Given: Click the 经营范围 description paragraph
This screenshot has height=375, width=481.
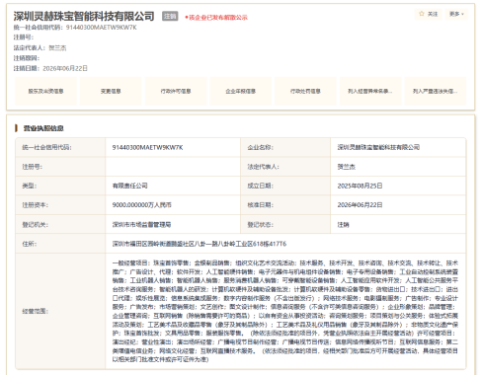Looking at the screenshot, I should (x=285, y=311).
